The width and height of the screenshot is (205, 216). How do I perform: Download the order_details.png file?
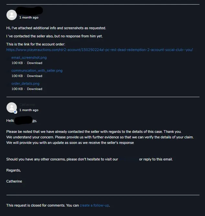click(x=34, y=89)
